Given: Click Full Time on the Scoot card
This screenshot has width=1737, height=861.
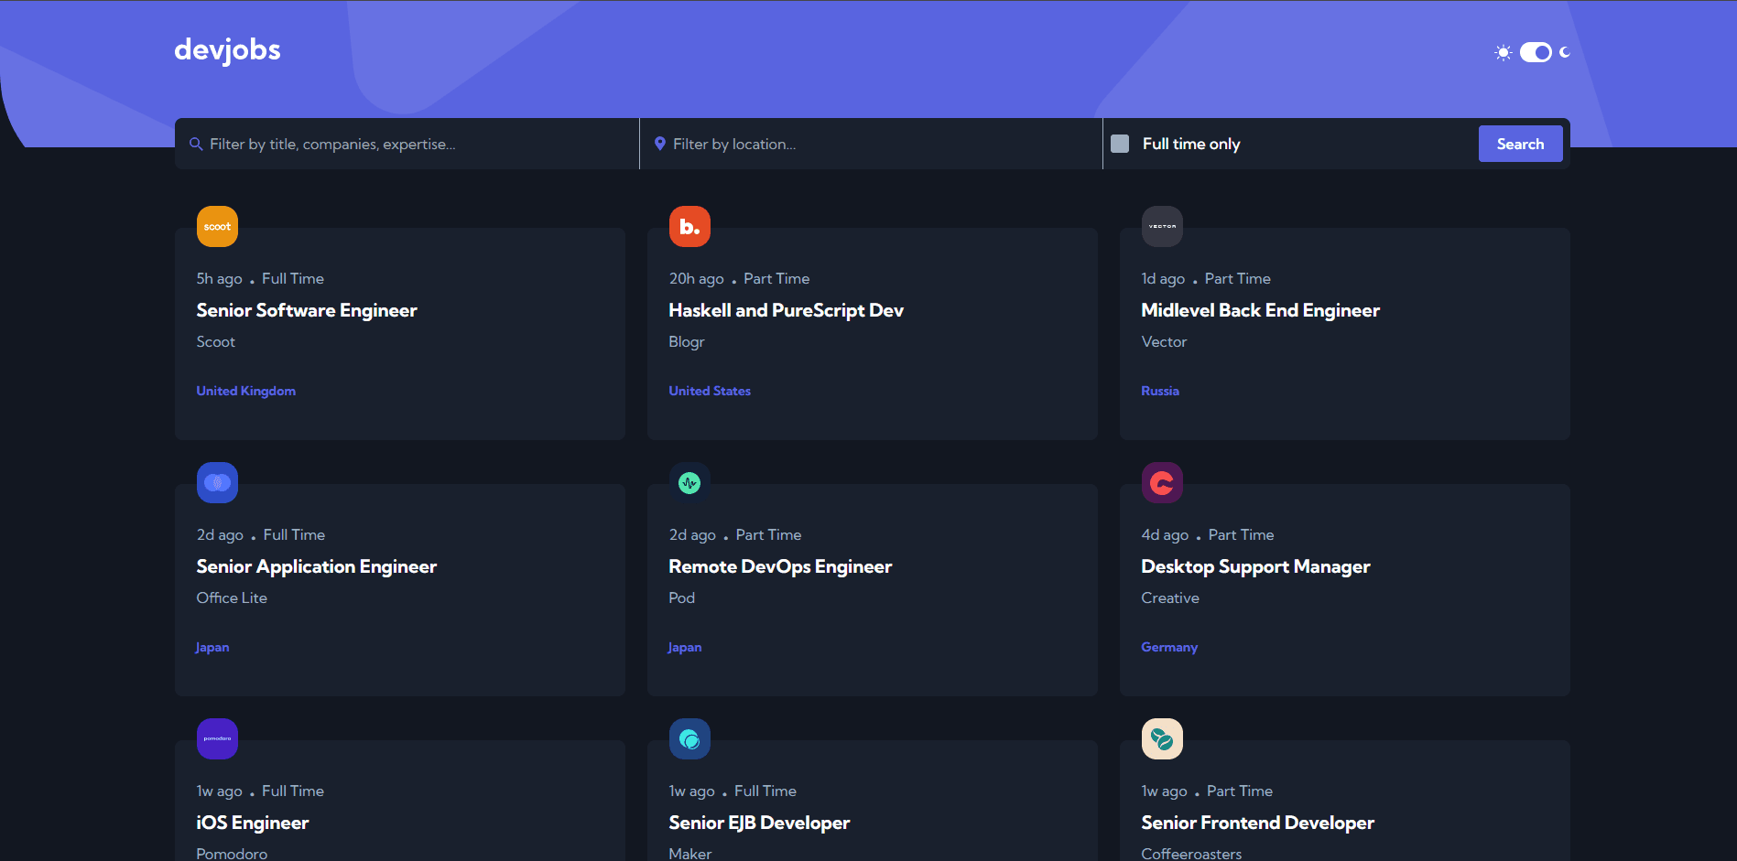Looking at the screenshot, I should coord(293,278).
